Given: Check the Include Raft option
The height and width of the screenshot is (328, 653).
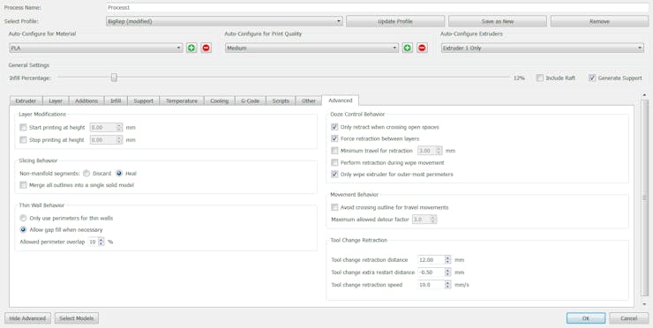Looking at the screenshot, I should pyautogui.click(x=540, y=78).
